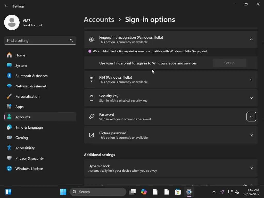Open Microsoft Store taskbar icon
Screen dimensions: 264x198
point(178,192)
